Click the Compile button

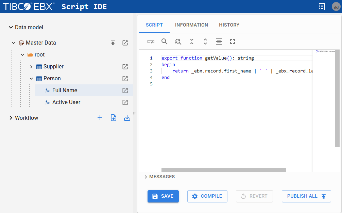[x=207, y=196]
